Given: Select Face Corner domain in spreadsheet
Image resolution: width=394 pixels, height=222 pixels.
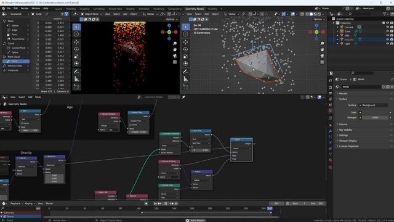Looking at the screenshot, I should click(x=18, y=39).
